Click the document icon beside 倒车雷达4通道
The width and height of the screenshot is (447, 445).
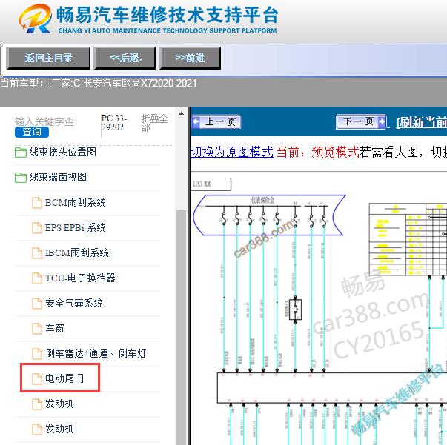click(x=37, y=354)
